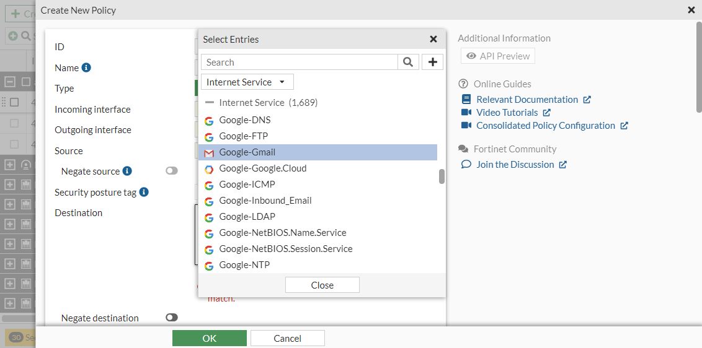This screenshot has width=702, height=348.
Task: Click the Google Cloud icon in list
Action: point(209,168)
